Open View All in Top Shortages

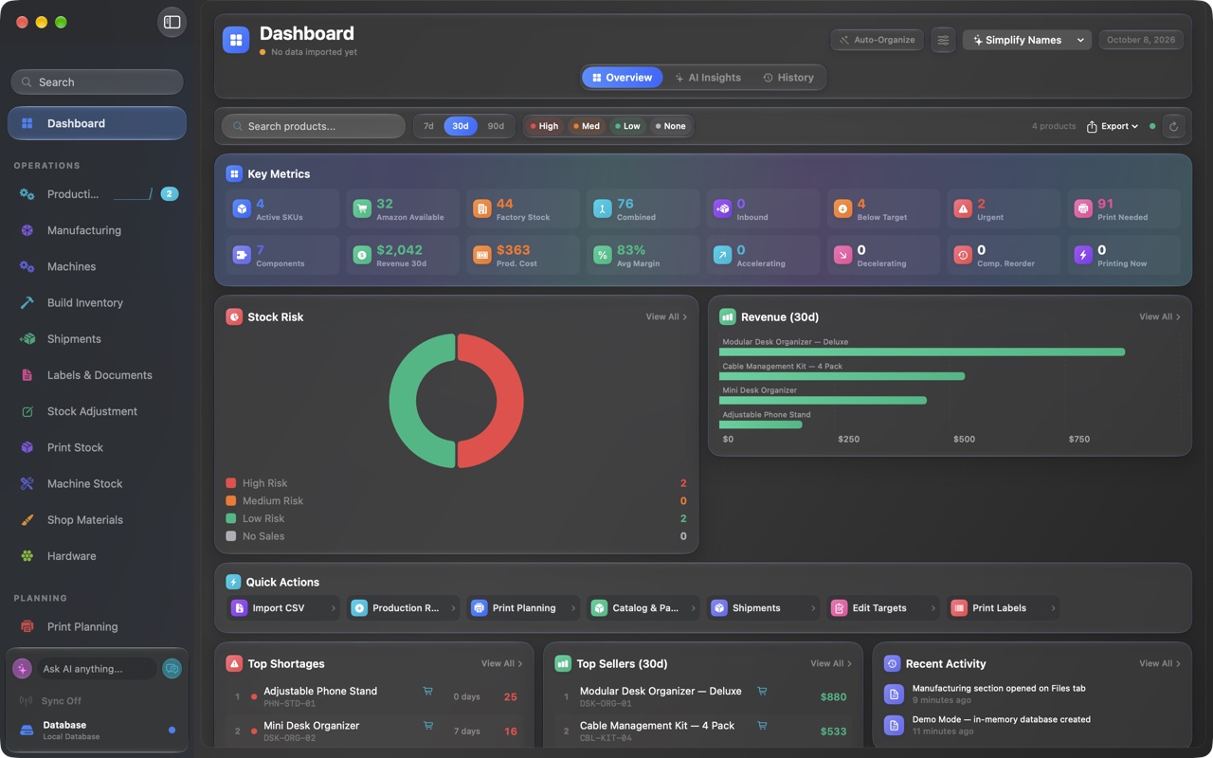pyautogui.click(x=502, y=663)
